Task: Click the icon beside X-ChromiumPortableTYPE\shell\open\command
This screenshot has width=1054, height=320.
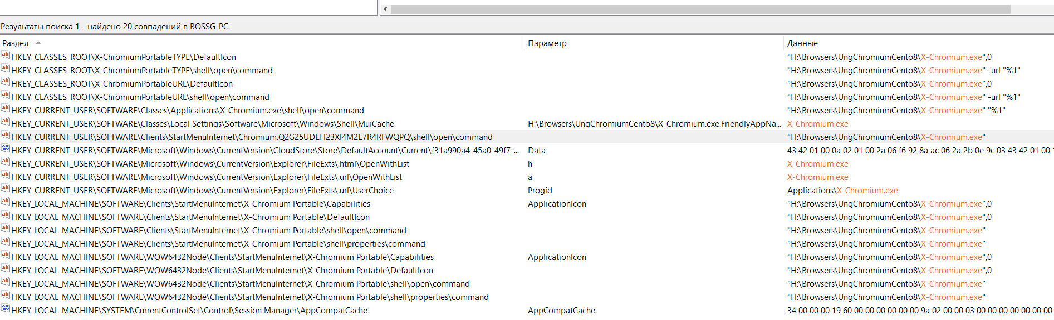Action: [6, 68]
